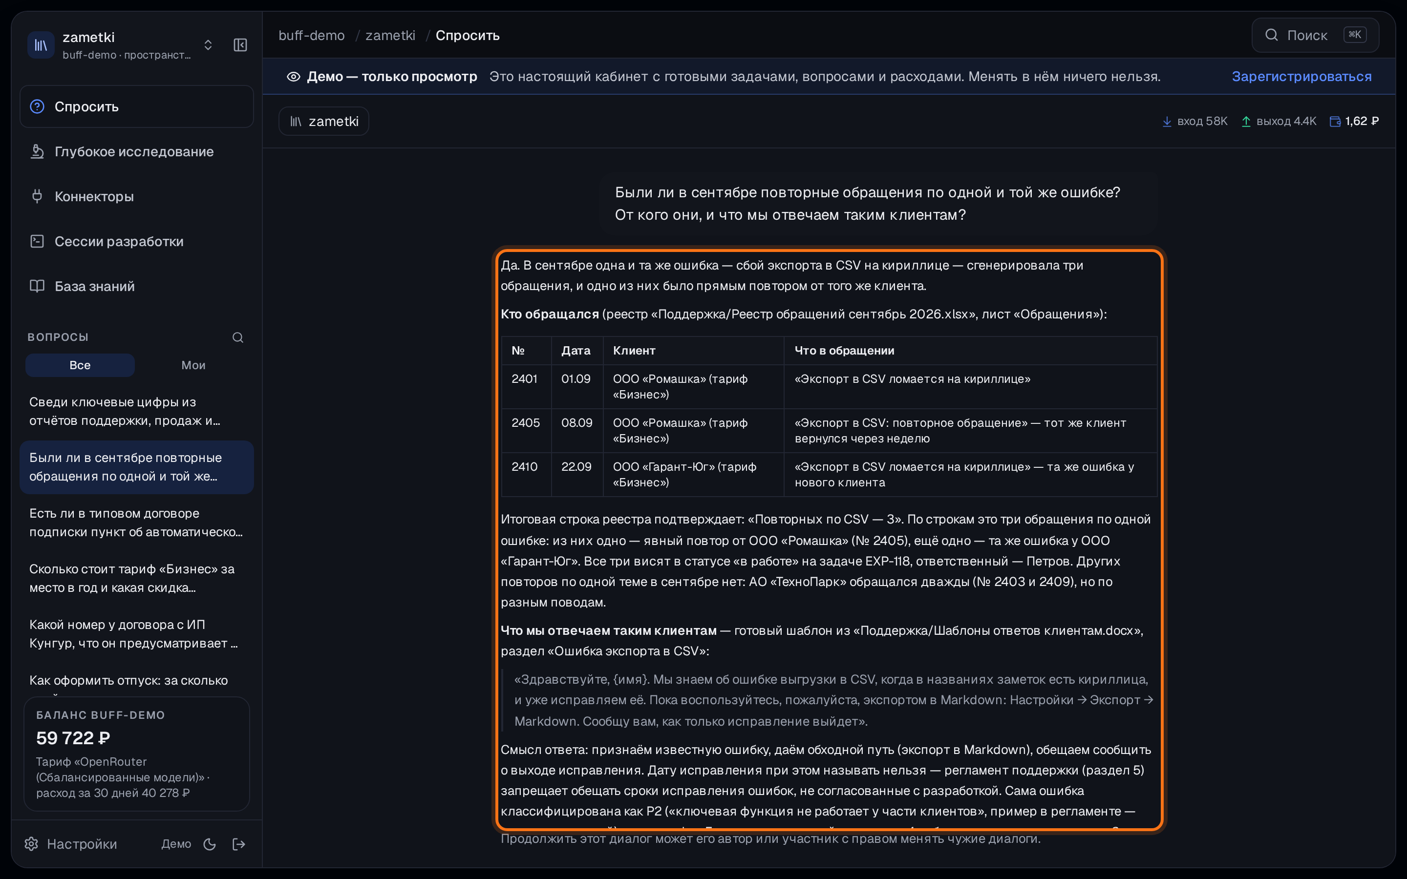The height and width of the screenshot is (879, 1407).
Task: Open База знаний section
Action: click(x=137, y=286)
